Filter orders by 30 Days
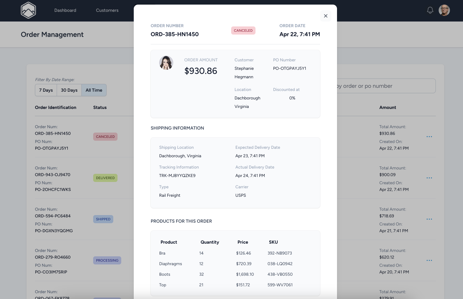The width and height of the screenshot is (463, 299). [x=69, y=90]
